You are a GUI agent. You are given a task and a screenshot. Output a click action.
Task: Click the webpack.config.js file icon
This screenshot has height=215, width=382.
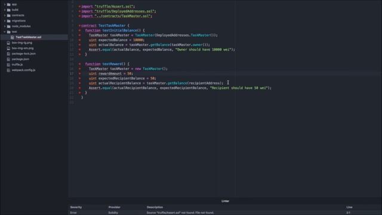point(8,70)
